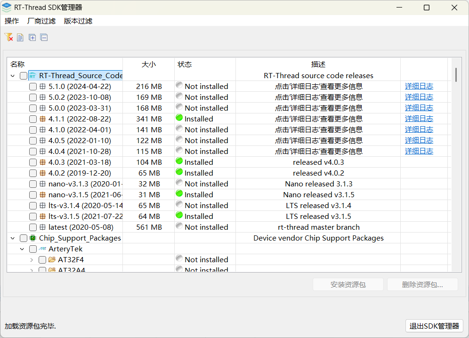Tick the checkbox for 5.0.0 (2023-03-31)
Image resolution: width=469 pixels, height=338 pixels.
[x=33, y=108]
